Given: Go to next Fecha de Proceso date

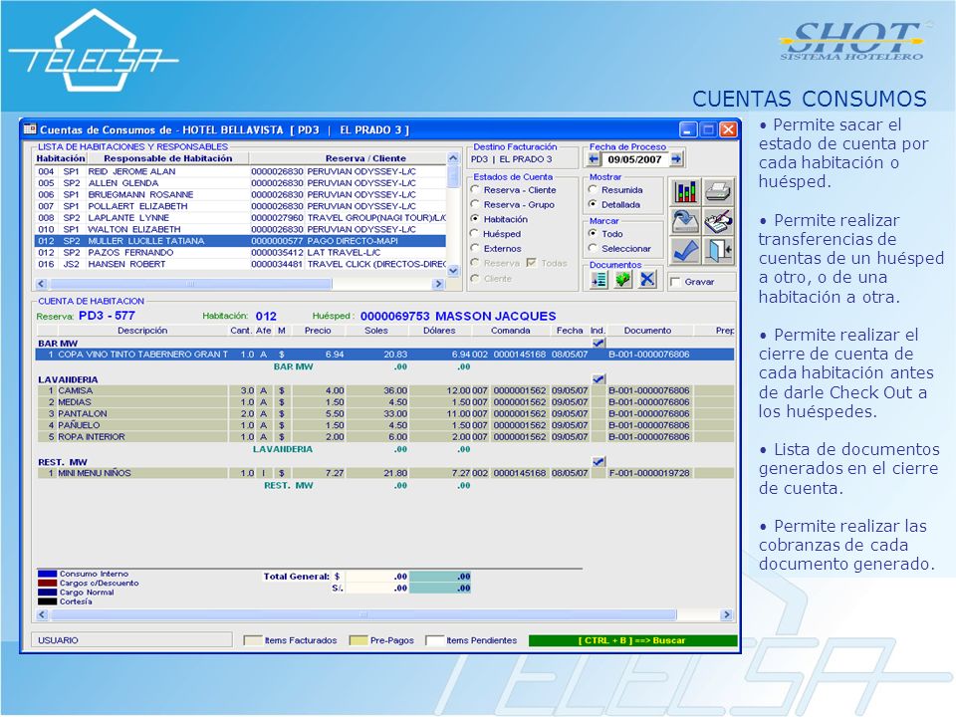Looking at the screenshot, I should tap(676, 159).
